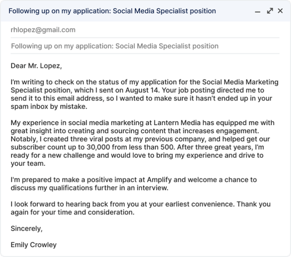Click the recipient field with rhlopez@gmail.com
This screenshot has width=291, height=257.
coord(43,30)
